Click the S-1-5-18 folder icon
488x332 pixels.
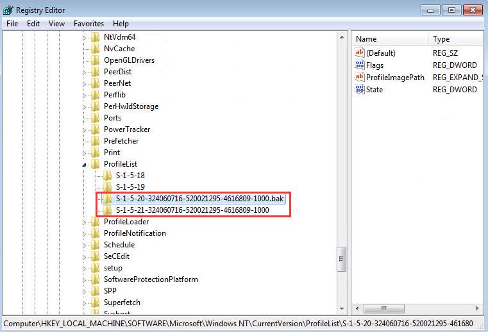(x=108, y=176)
